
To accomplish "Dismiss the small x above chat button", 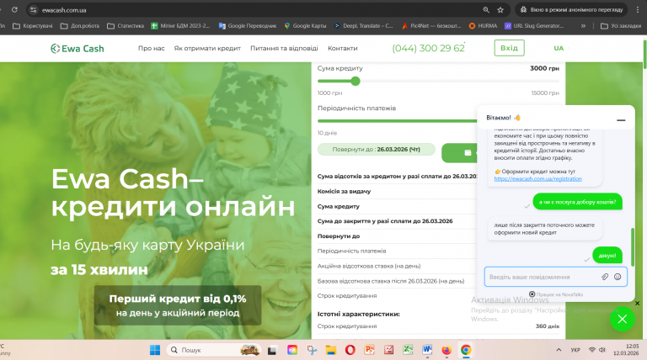I will [x=637, y=303].
